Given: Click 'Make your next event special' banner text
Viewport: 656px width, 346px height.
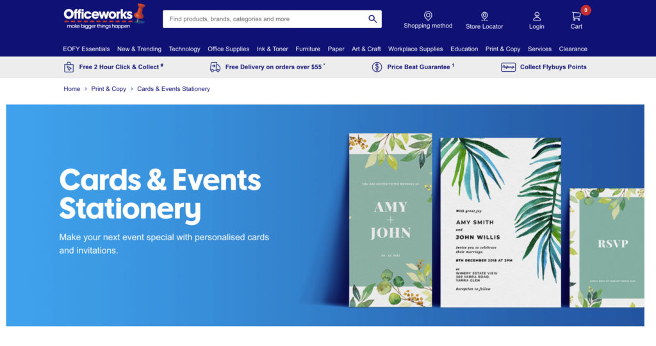Looking at the screenshot, I should click(x=164, y=243).
